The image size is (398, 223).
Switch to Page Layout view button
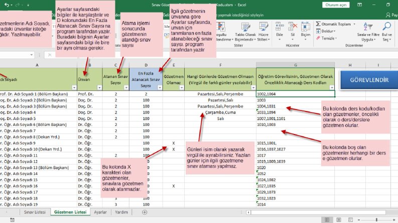coord(339,219)
